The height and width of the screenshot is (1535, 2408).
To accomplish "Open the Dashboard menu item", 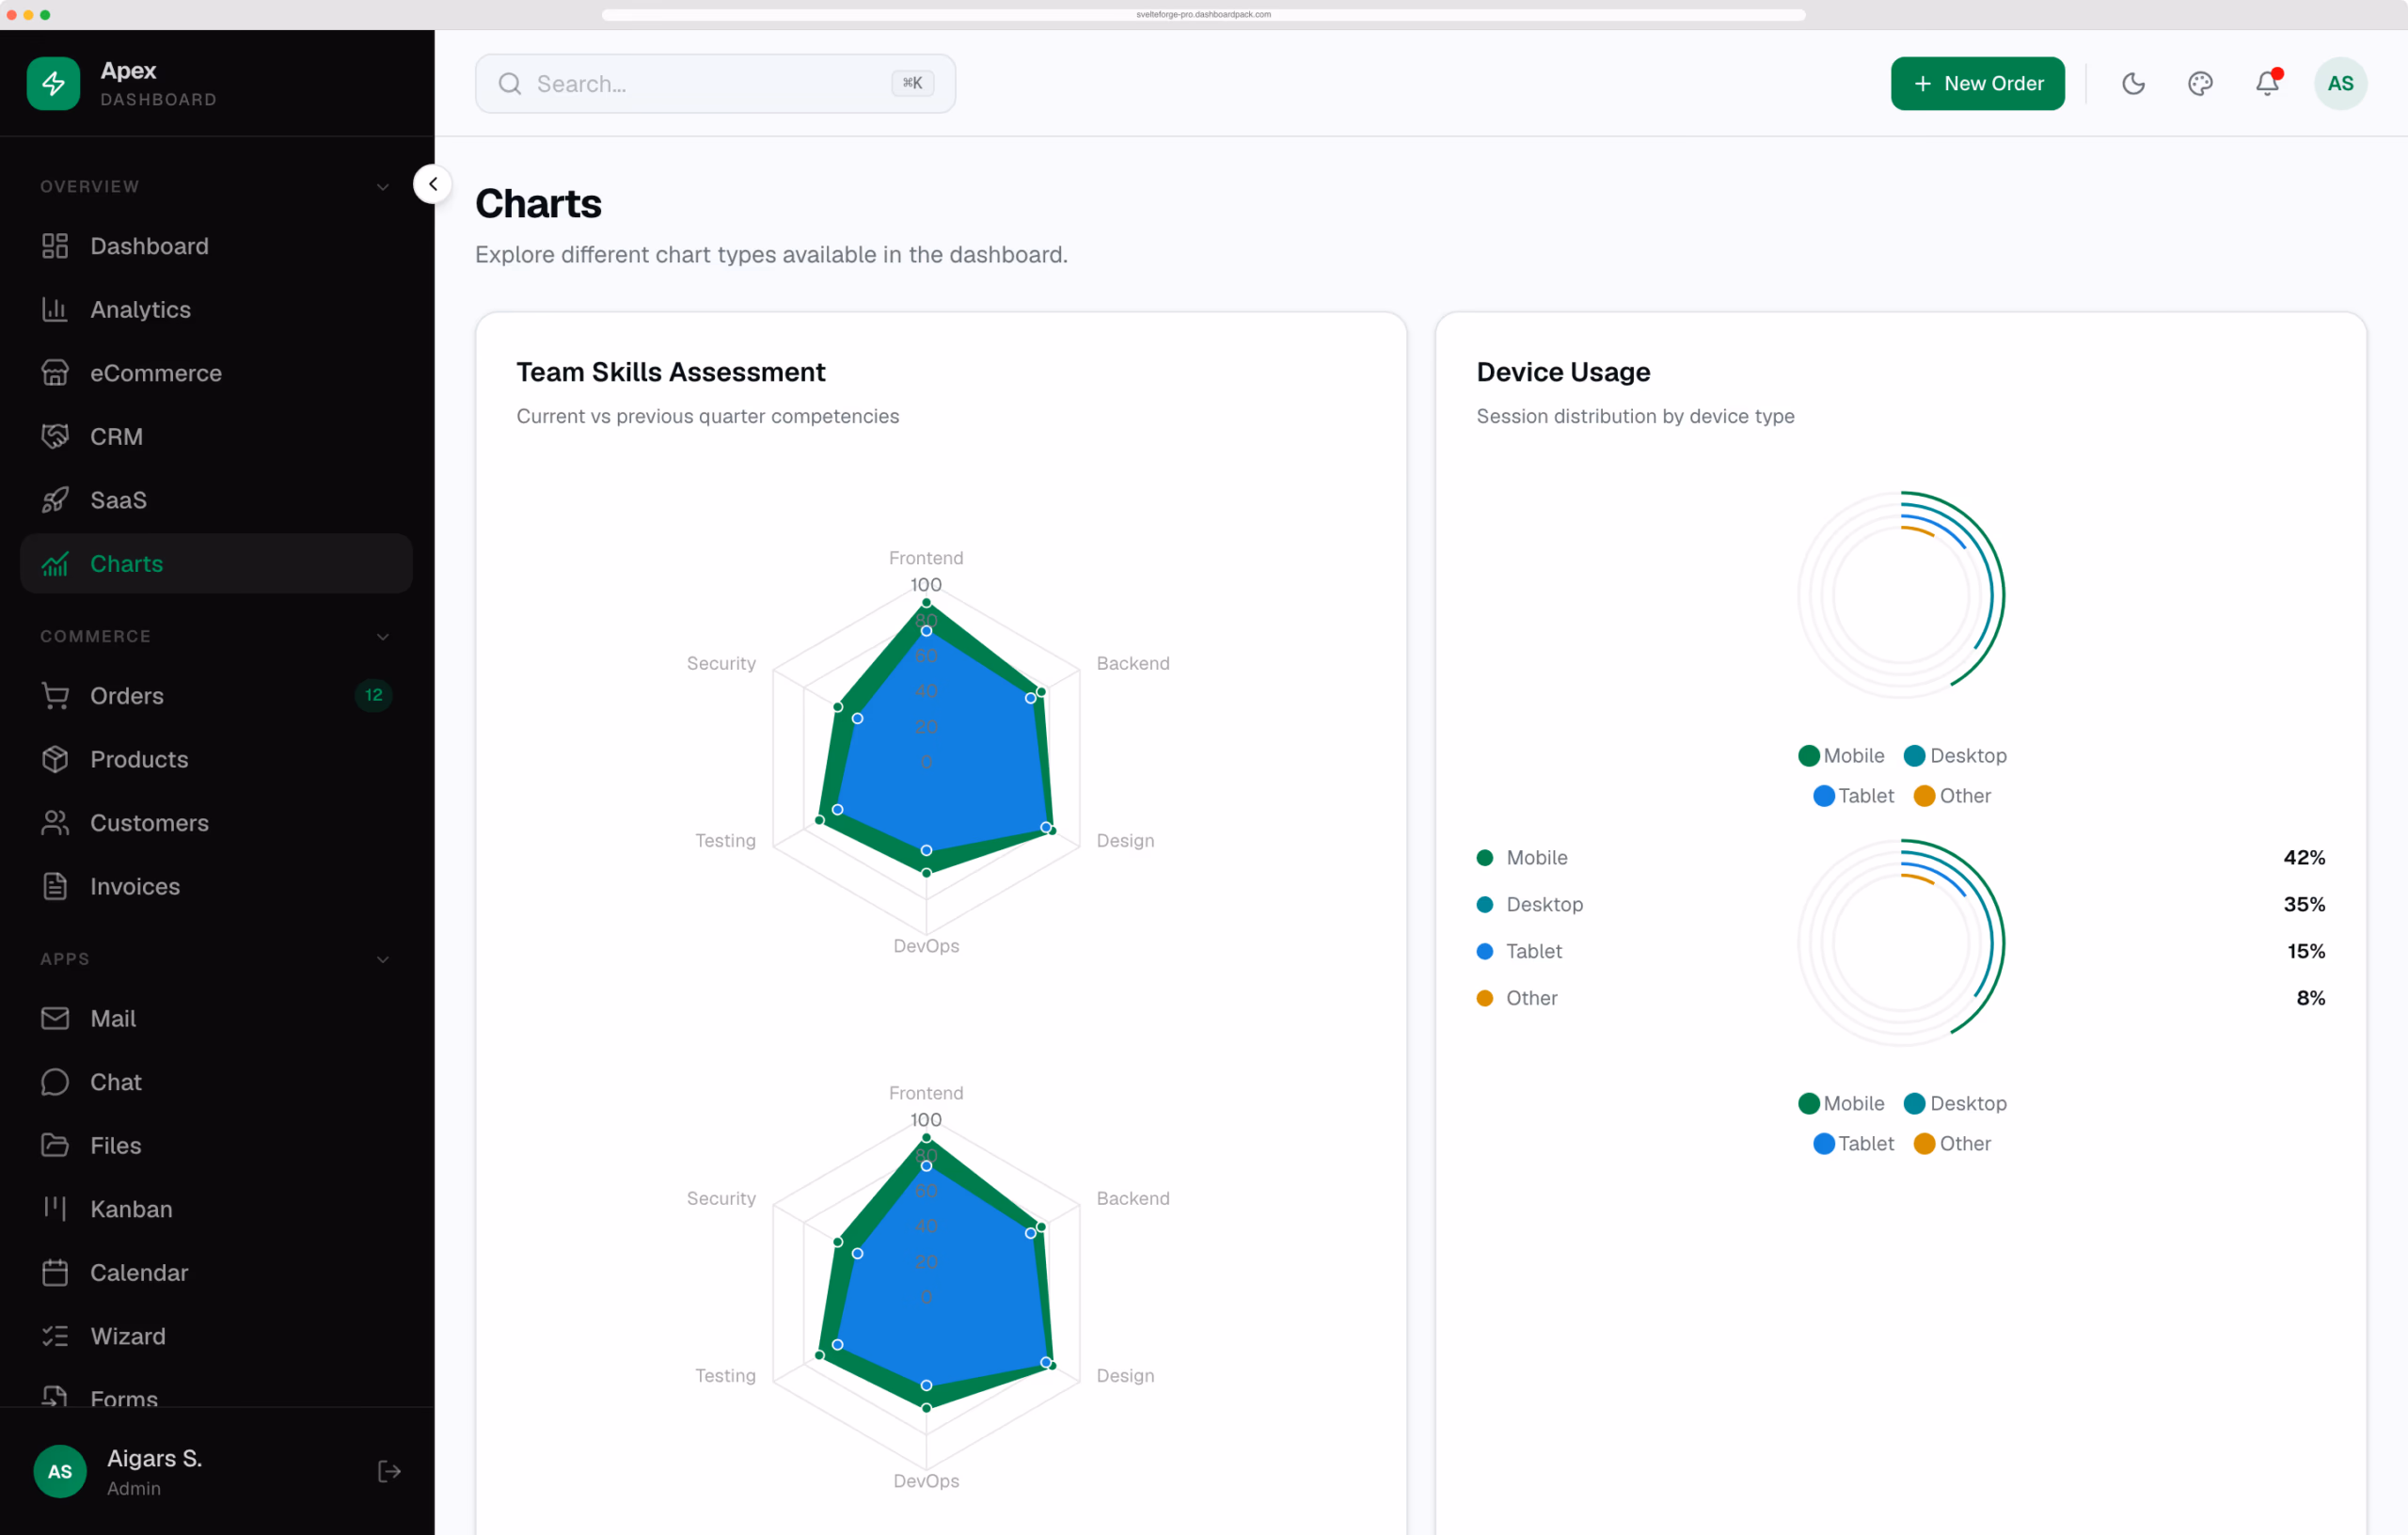I will point(216,246).
